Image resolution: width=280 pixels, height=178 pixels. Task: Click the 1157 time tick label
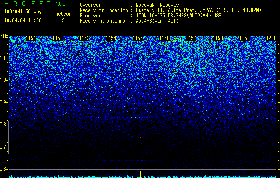pos(191,38)
